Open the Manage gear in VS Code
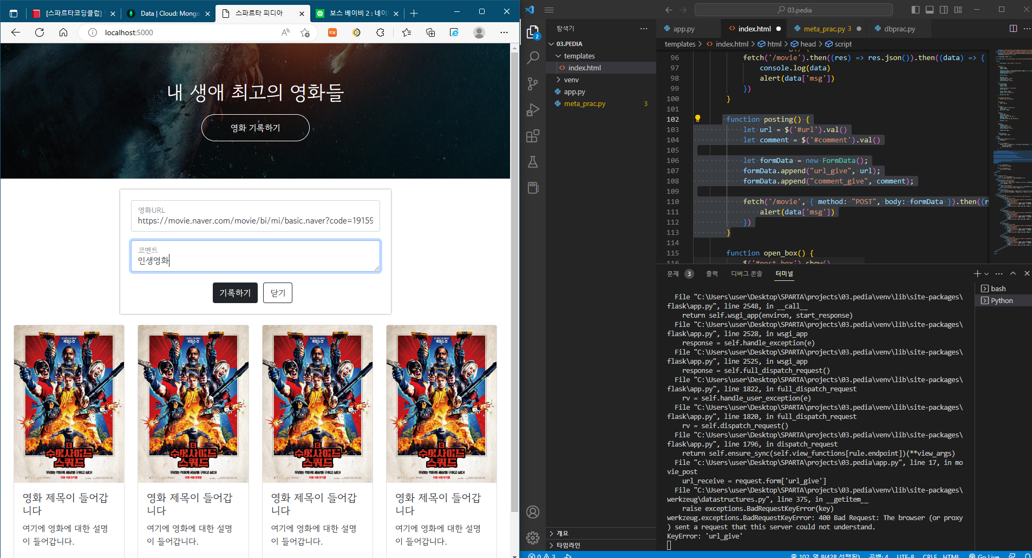Image resolution: width=1032 pixels, height=558 pixels. (x=533, y=537)
